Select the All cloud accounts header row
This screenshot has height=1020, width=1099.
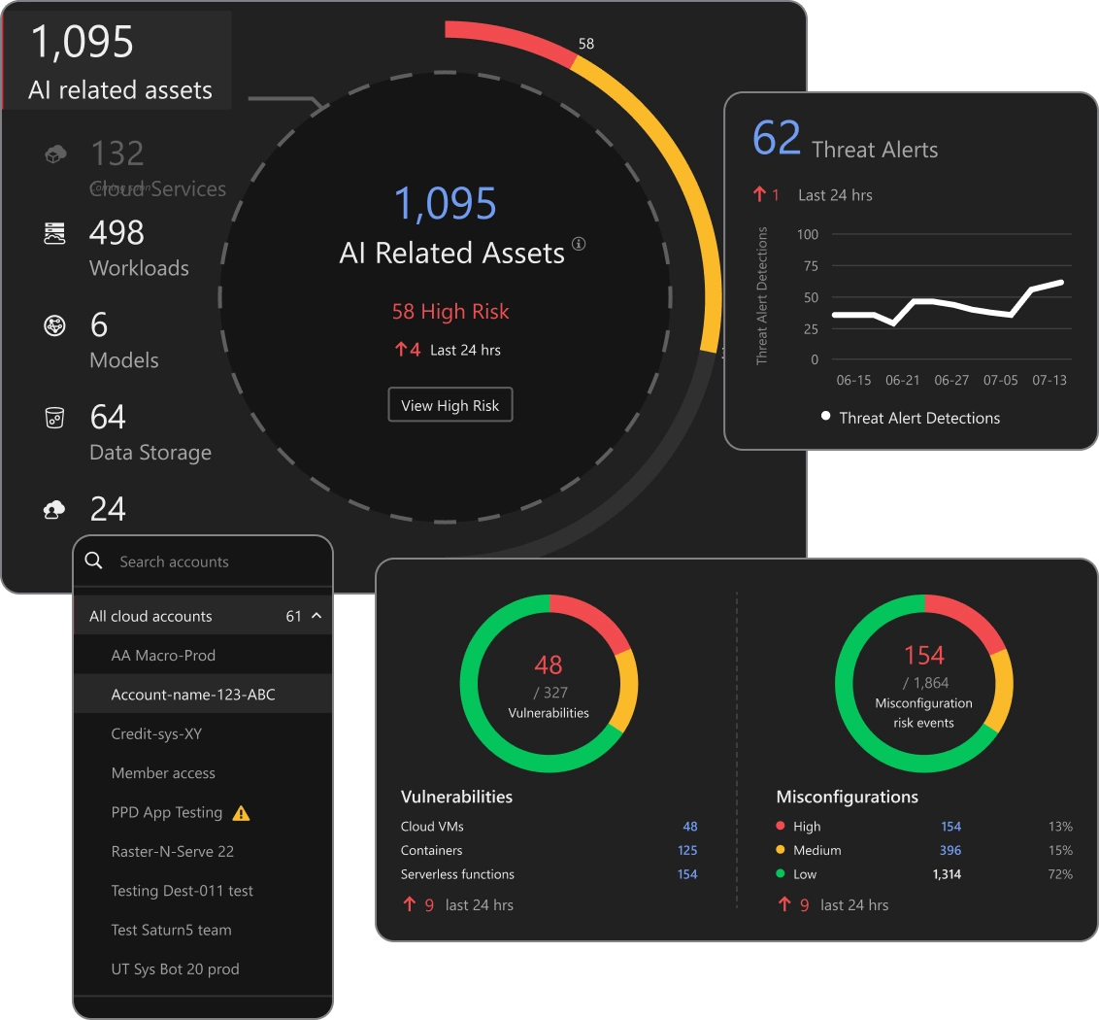click(194, 616)
